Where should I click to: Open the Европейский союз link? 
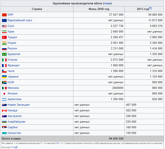point(20,20)
